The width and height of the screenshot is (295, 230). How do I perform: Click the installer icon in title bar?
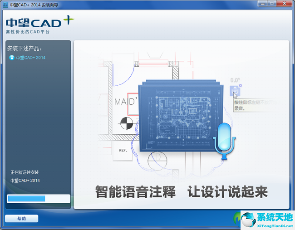tap(5, 5)
